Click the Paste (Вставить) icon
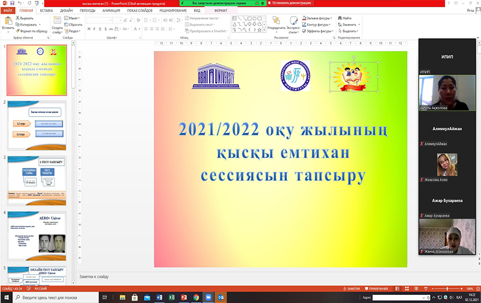481x303 pixels. click(x=8, y=22)
